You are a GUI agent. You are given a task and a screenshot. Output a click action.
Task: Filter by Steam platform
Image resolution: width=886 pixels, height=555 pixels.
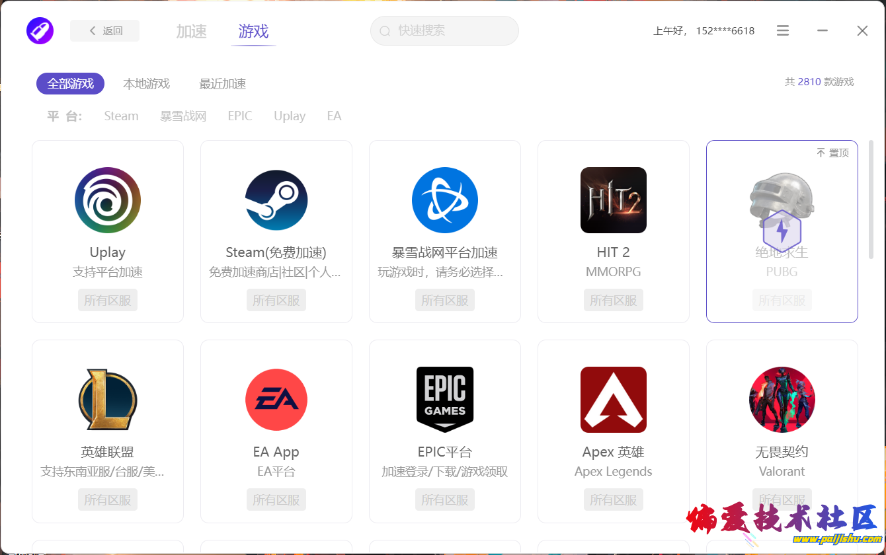(121, 116)
